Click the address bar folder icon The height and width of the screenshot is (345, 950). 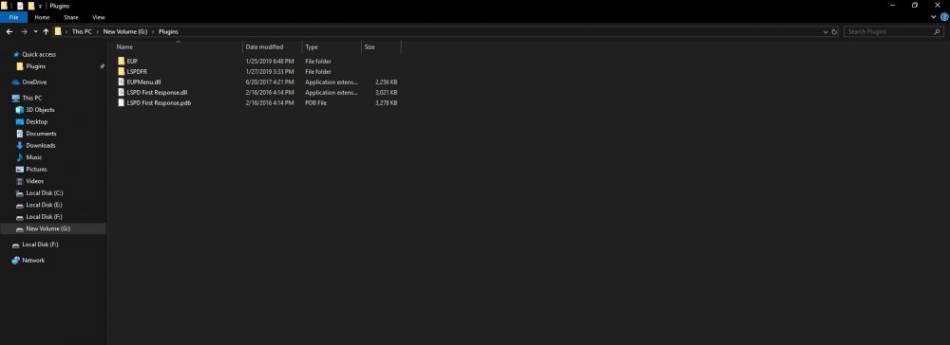[58, 31]
